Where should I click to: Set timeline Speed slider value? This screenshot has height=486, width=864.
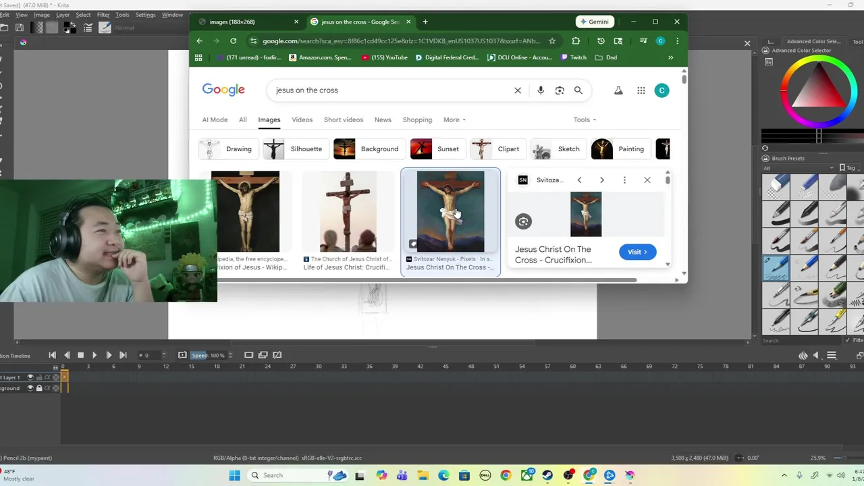208,355
